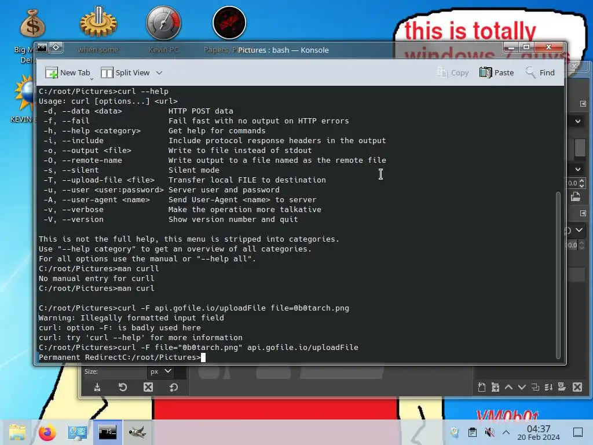This screenshot has width=593, height=445.
Task: Click the show desktop button
Action: click(x=578, y=432)
